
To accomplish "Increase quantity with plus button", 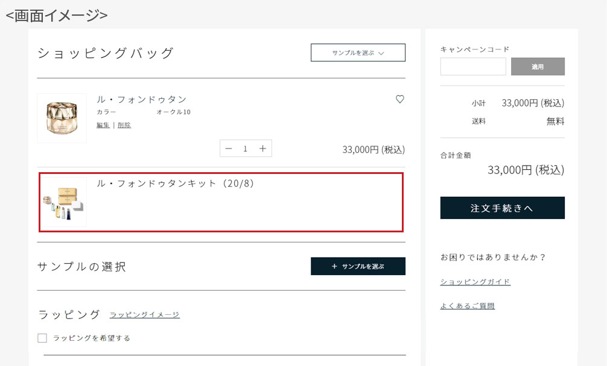I will tap(262, 149).
